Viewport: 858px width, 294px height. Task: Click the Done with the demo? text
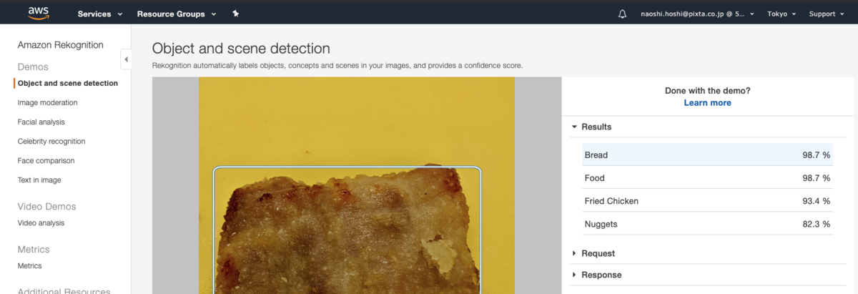coord(707,90)
